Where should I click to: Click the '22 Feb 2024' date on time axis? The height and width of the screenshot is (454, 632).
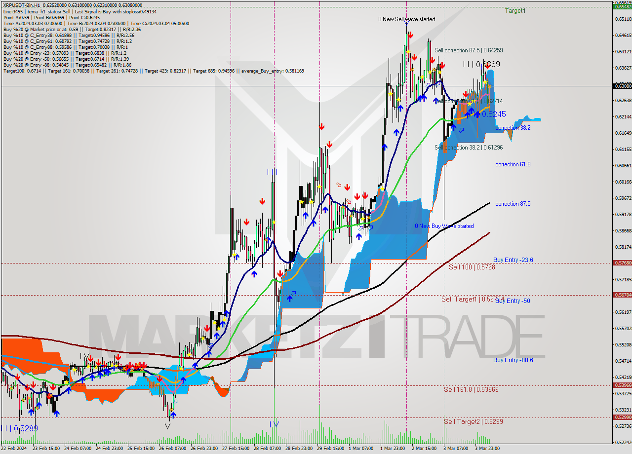pyautogui.click(x=14, y=449)
